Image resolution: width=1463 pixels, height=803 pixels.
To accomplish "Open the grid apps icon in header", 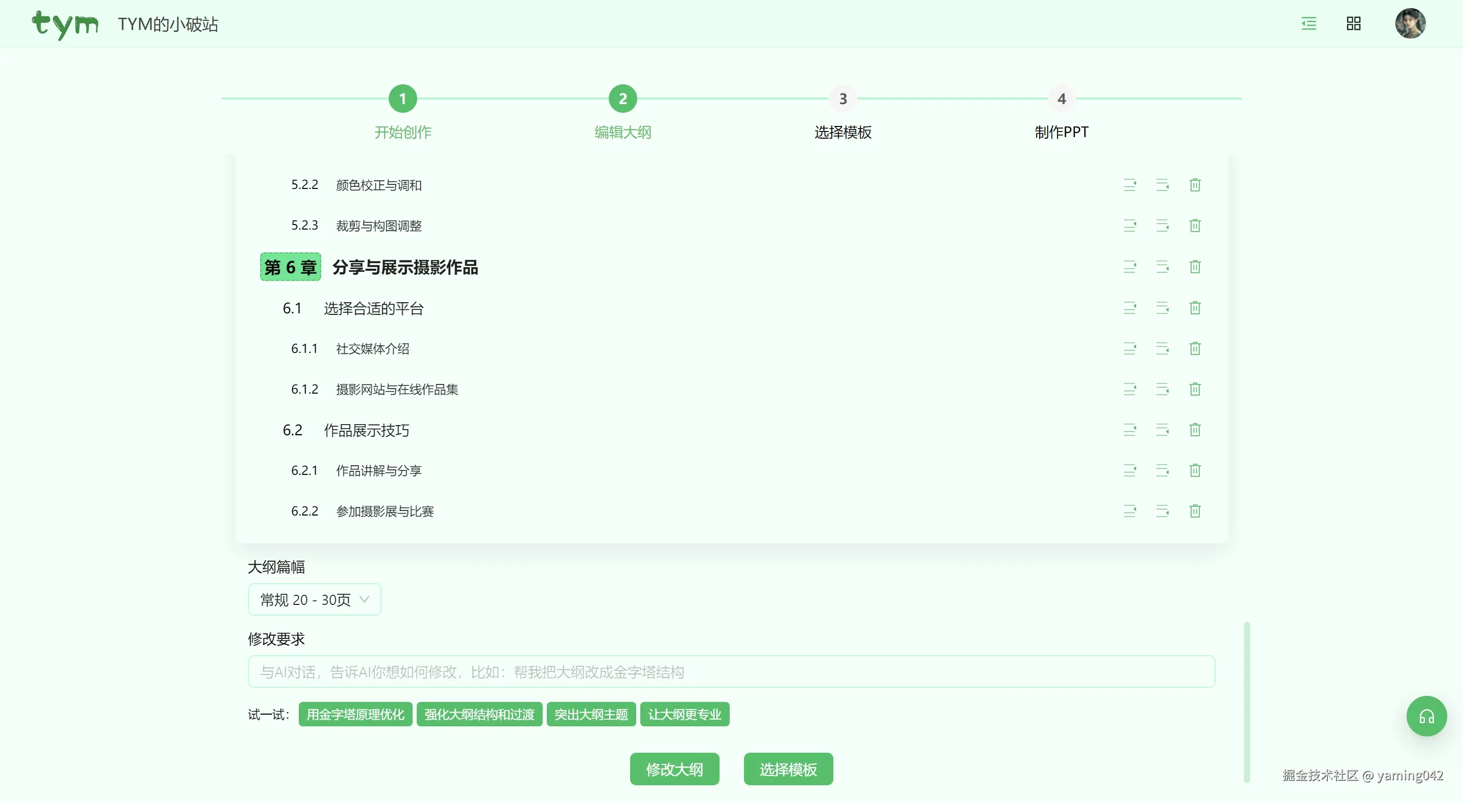I will (x=1353, y=24).
